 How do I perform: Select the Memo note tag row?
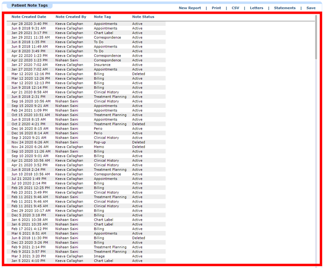pos(86,147)
